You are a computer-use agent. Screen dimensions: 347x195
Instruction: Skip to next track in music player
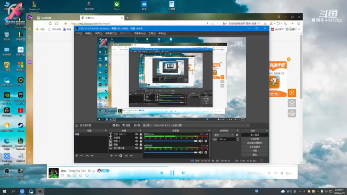[183, 173]
